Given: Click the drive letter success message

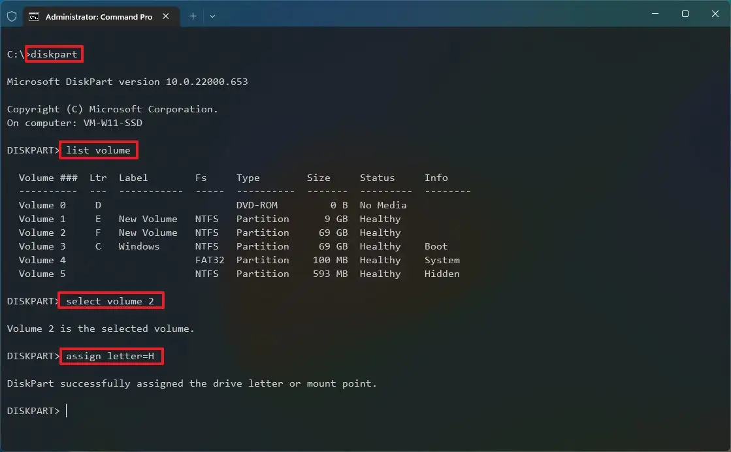Looking at the screenshot, I should tap(191, 383).
